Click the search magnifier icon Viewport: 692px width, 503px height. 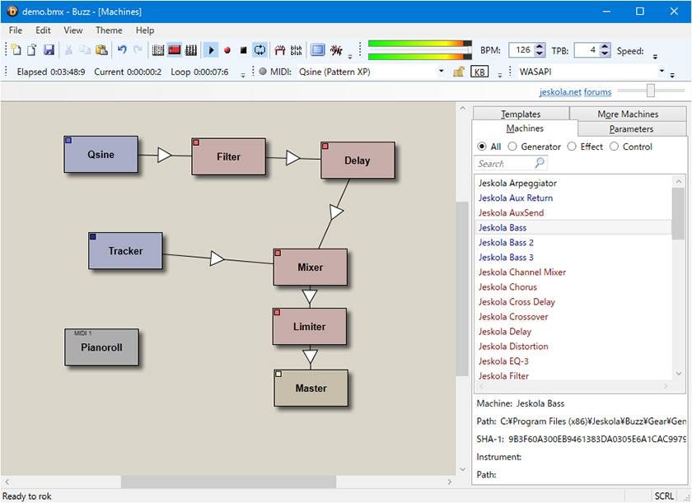[x=540, y=163]
